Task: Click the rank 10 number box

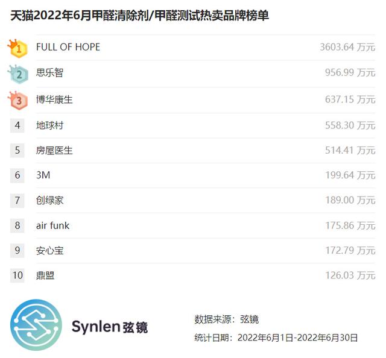Action: [x=17, y=275]
